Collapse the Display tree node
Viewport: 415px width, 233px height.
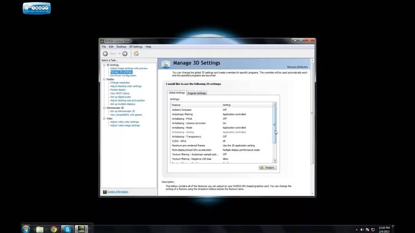pyautogui.click(x=104, y=79)
